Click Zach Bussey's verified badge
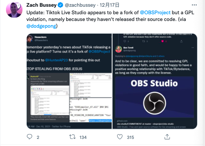The height and width of the screenshot is (146, 205). coord(60,5)
